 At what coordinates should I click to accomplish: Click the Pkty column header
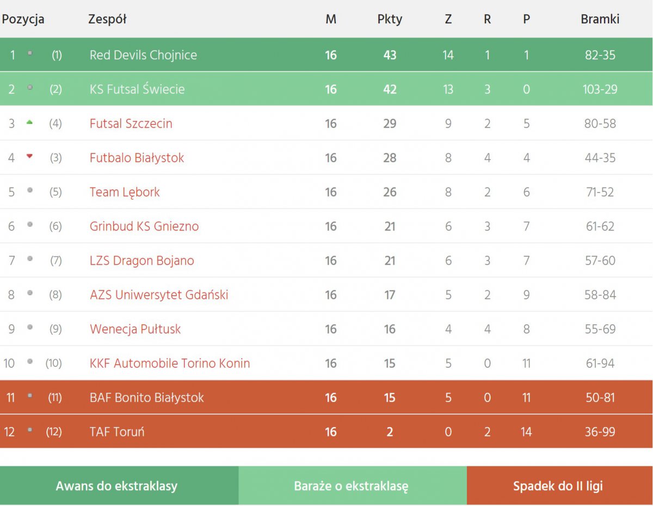pyautogui.click(x=390, y=19)
